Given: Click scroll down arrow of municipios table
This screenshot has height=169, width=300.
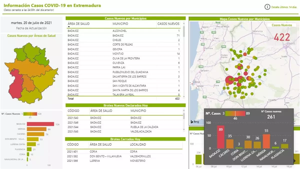Looking at the screenshot, I should 184,96.
